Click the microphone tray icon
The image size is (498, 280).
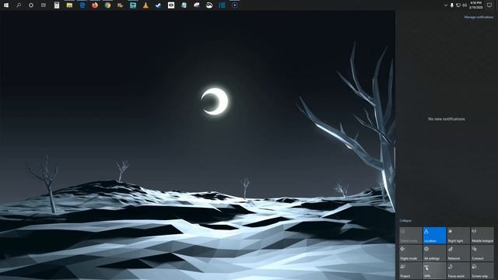point(452,5)
